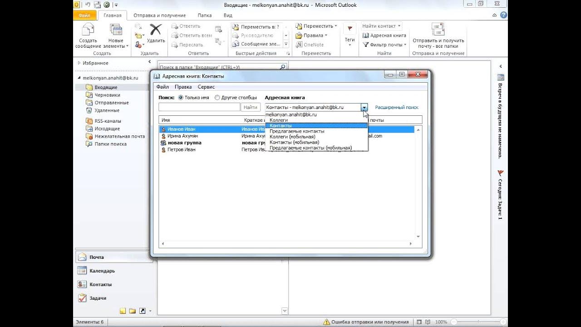This screenshot has width=581, height=327.
Task: Expand the Избранное section
Action: tap(79, 63)
